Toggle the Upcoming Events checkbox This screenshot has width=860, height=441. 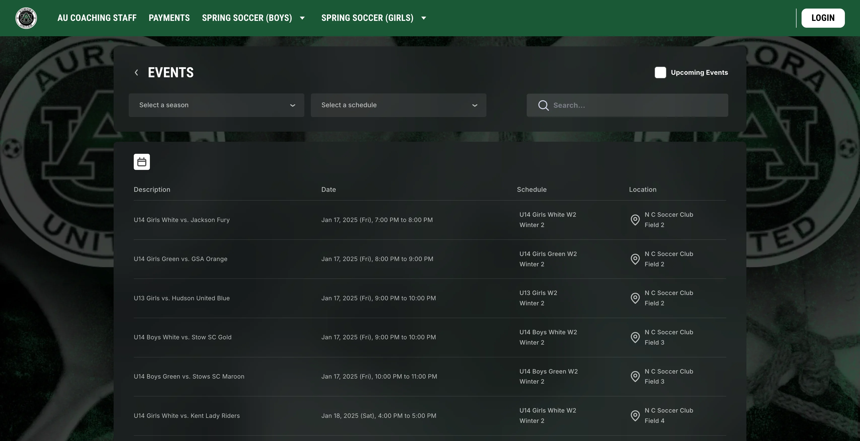pos(660,72)
